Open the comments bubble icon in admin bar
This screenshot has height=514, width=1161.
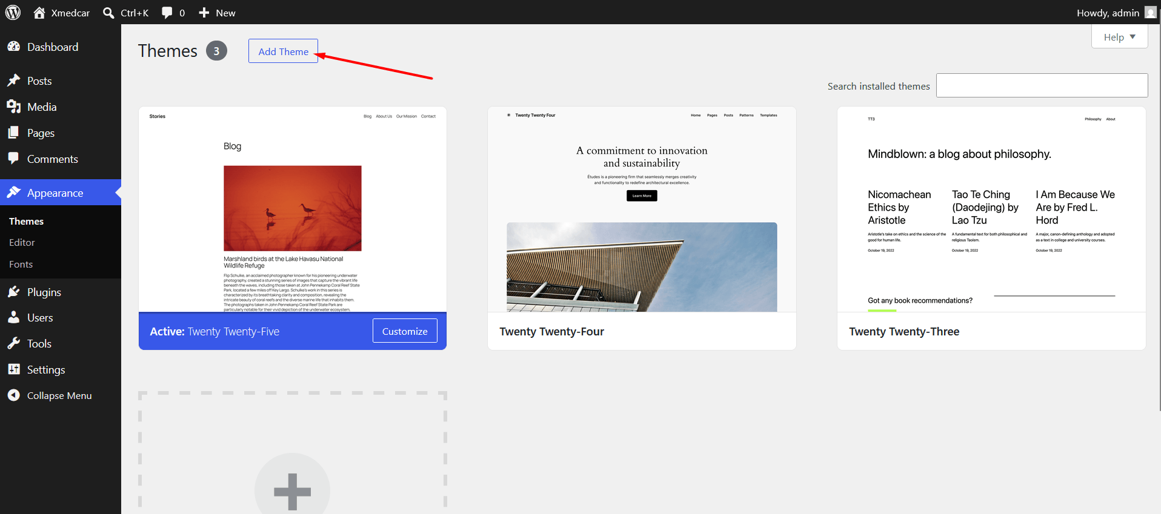pyautogui.click(x=167, y=13)
